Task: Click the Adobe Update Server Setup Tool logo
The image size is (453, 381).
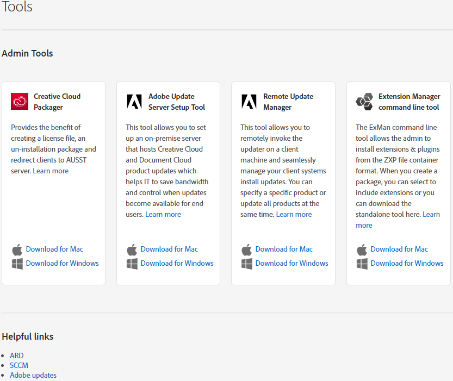Action: coord(134,102)
